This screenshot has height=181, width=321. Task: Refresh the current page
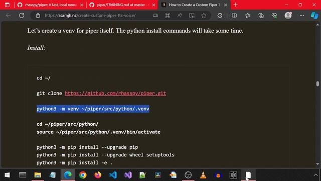pyautogui.click(x=22, y=16)
